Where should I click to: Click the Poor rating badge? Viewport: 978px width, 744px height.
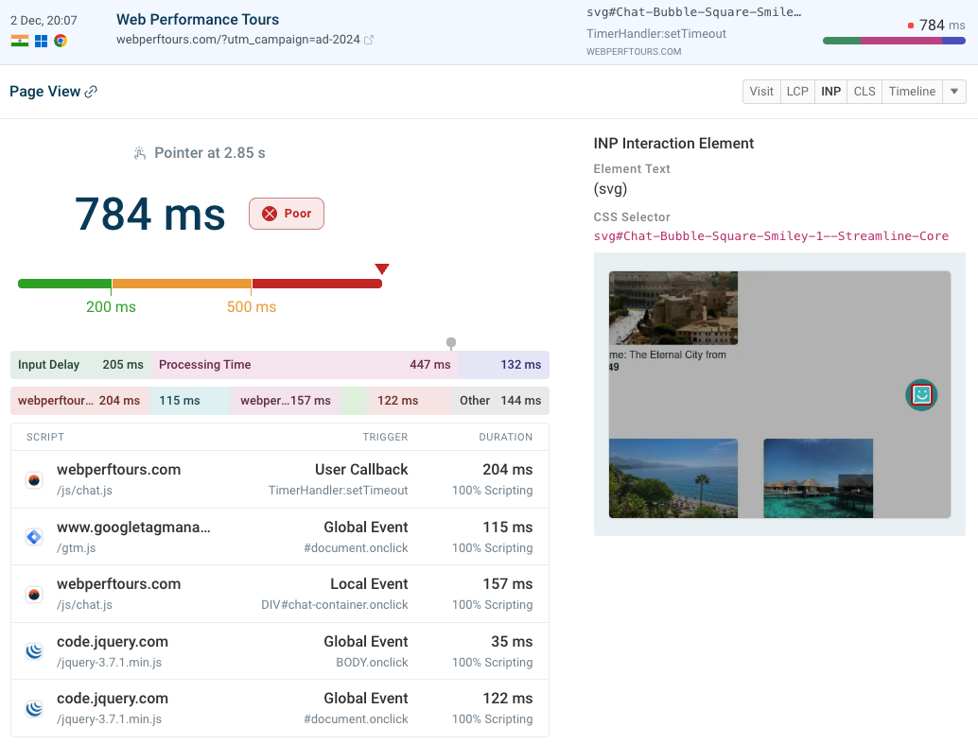[x=286, y=214]
